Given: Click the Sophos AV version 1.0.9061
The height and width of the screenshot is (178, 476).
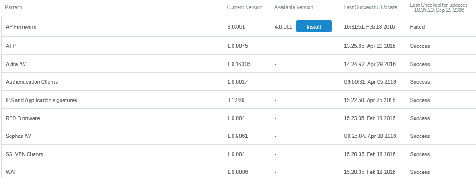Looking at the screenshot, I should pos(238,136).
